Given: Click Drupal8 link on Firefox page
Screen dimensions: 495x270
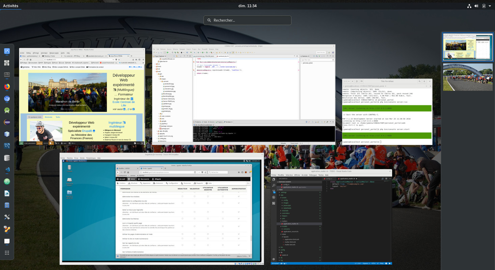Looking at the screenshot, I should (x=87, y=131).
